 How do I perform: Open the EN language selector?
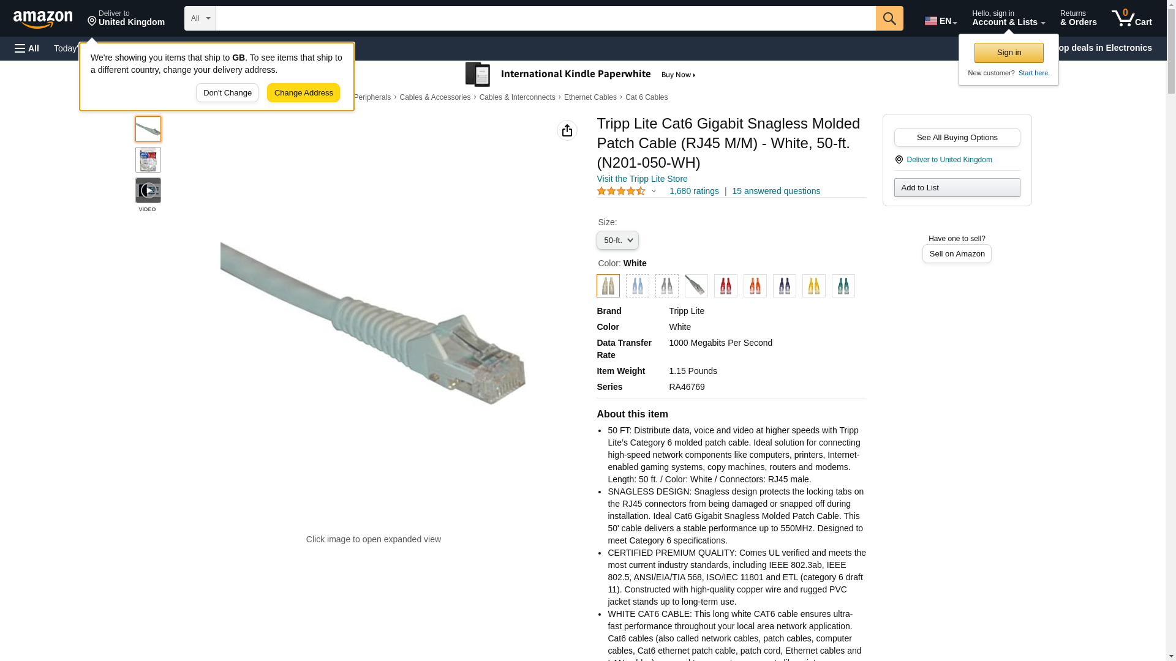tap(941, 21)
